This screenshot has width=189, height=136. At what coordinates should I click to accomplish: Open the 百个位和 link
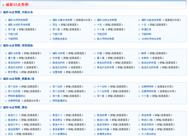(57, 87)
